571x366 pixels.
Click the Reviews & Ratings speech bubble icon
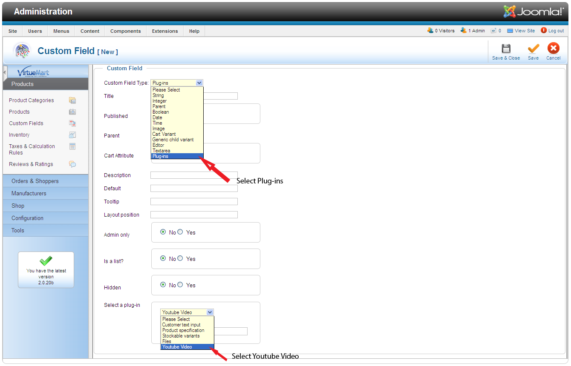(72, 164)
